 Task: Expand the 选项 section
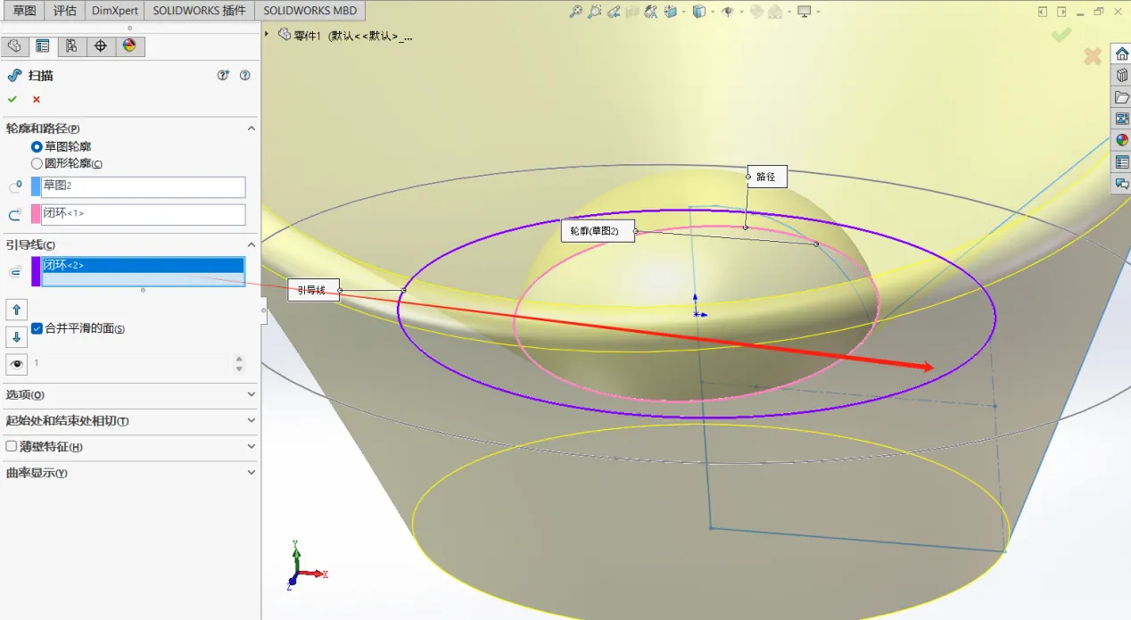click(251, 394)
